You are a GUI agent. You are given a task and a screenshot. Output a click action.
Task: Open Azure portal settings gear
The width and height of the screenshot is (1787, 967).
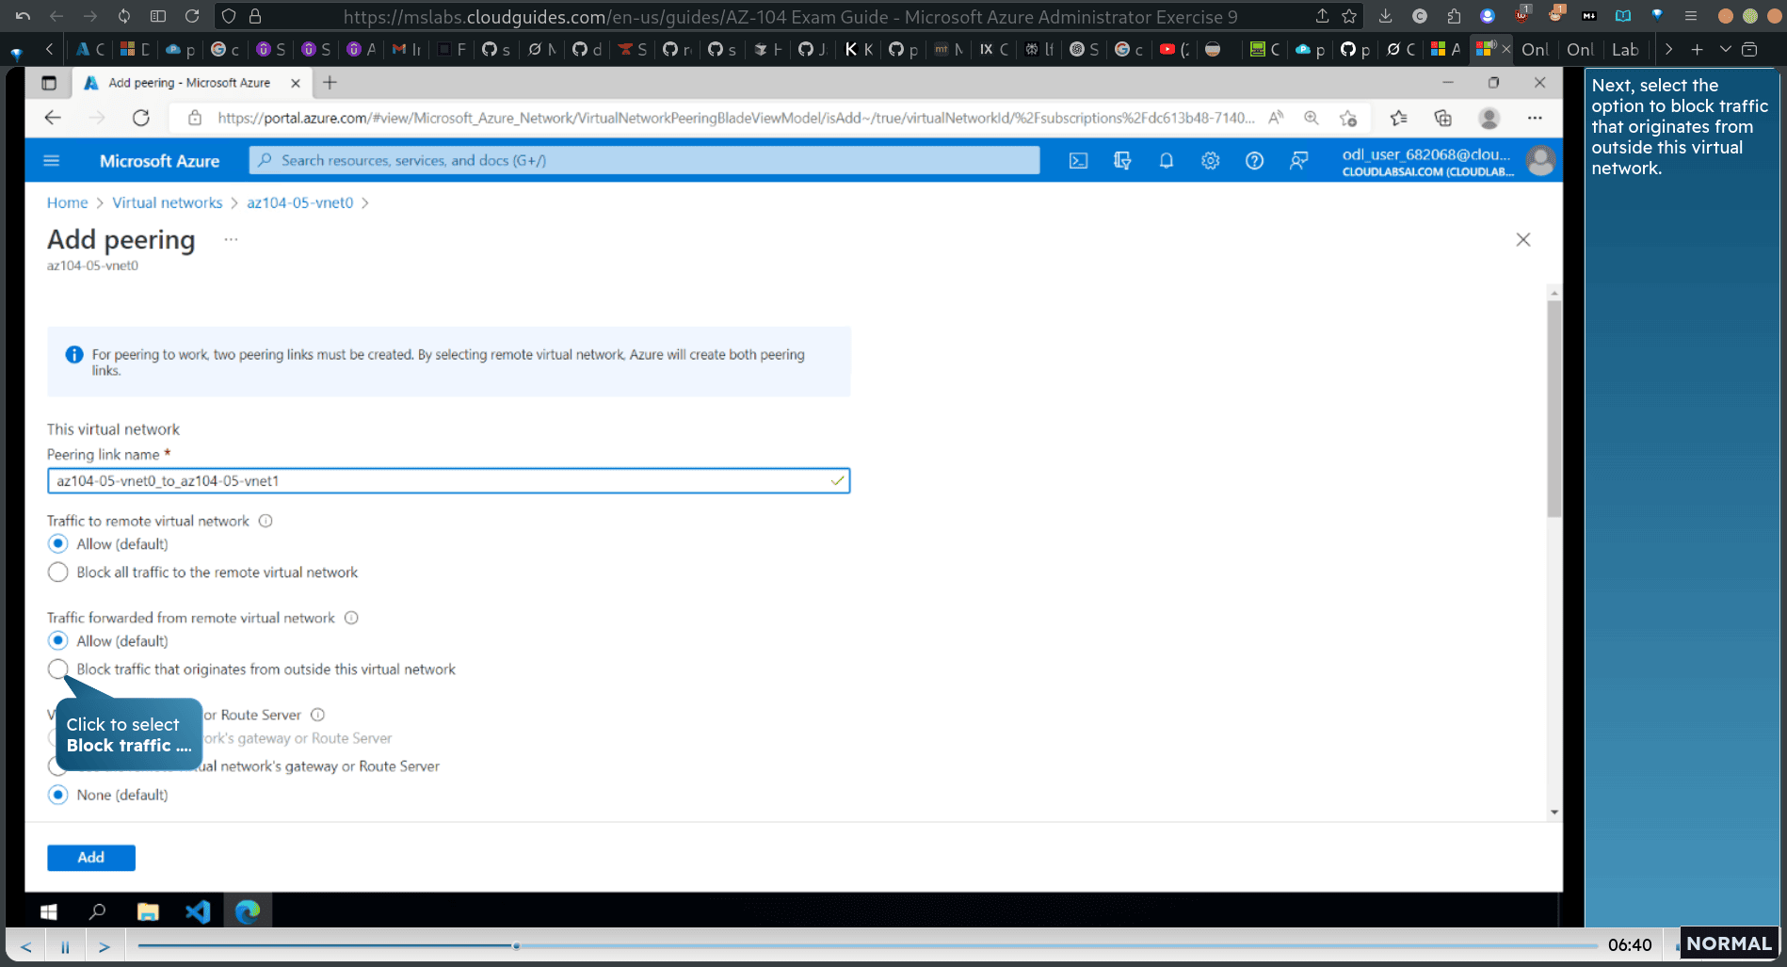(x=1210, y=161)
